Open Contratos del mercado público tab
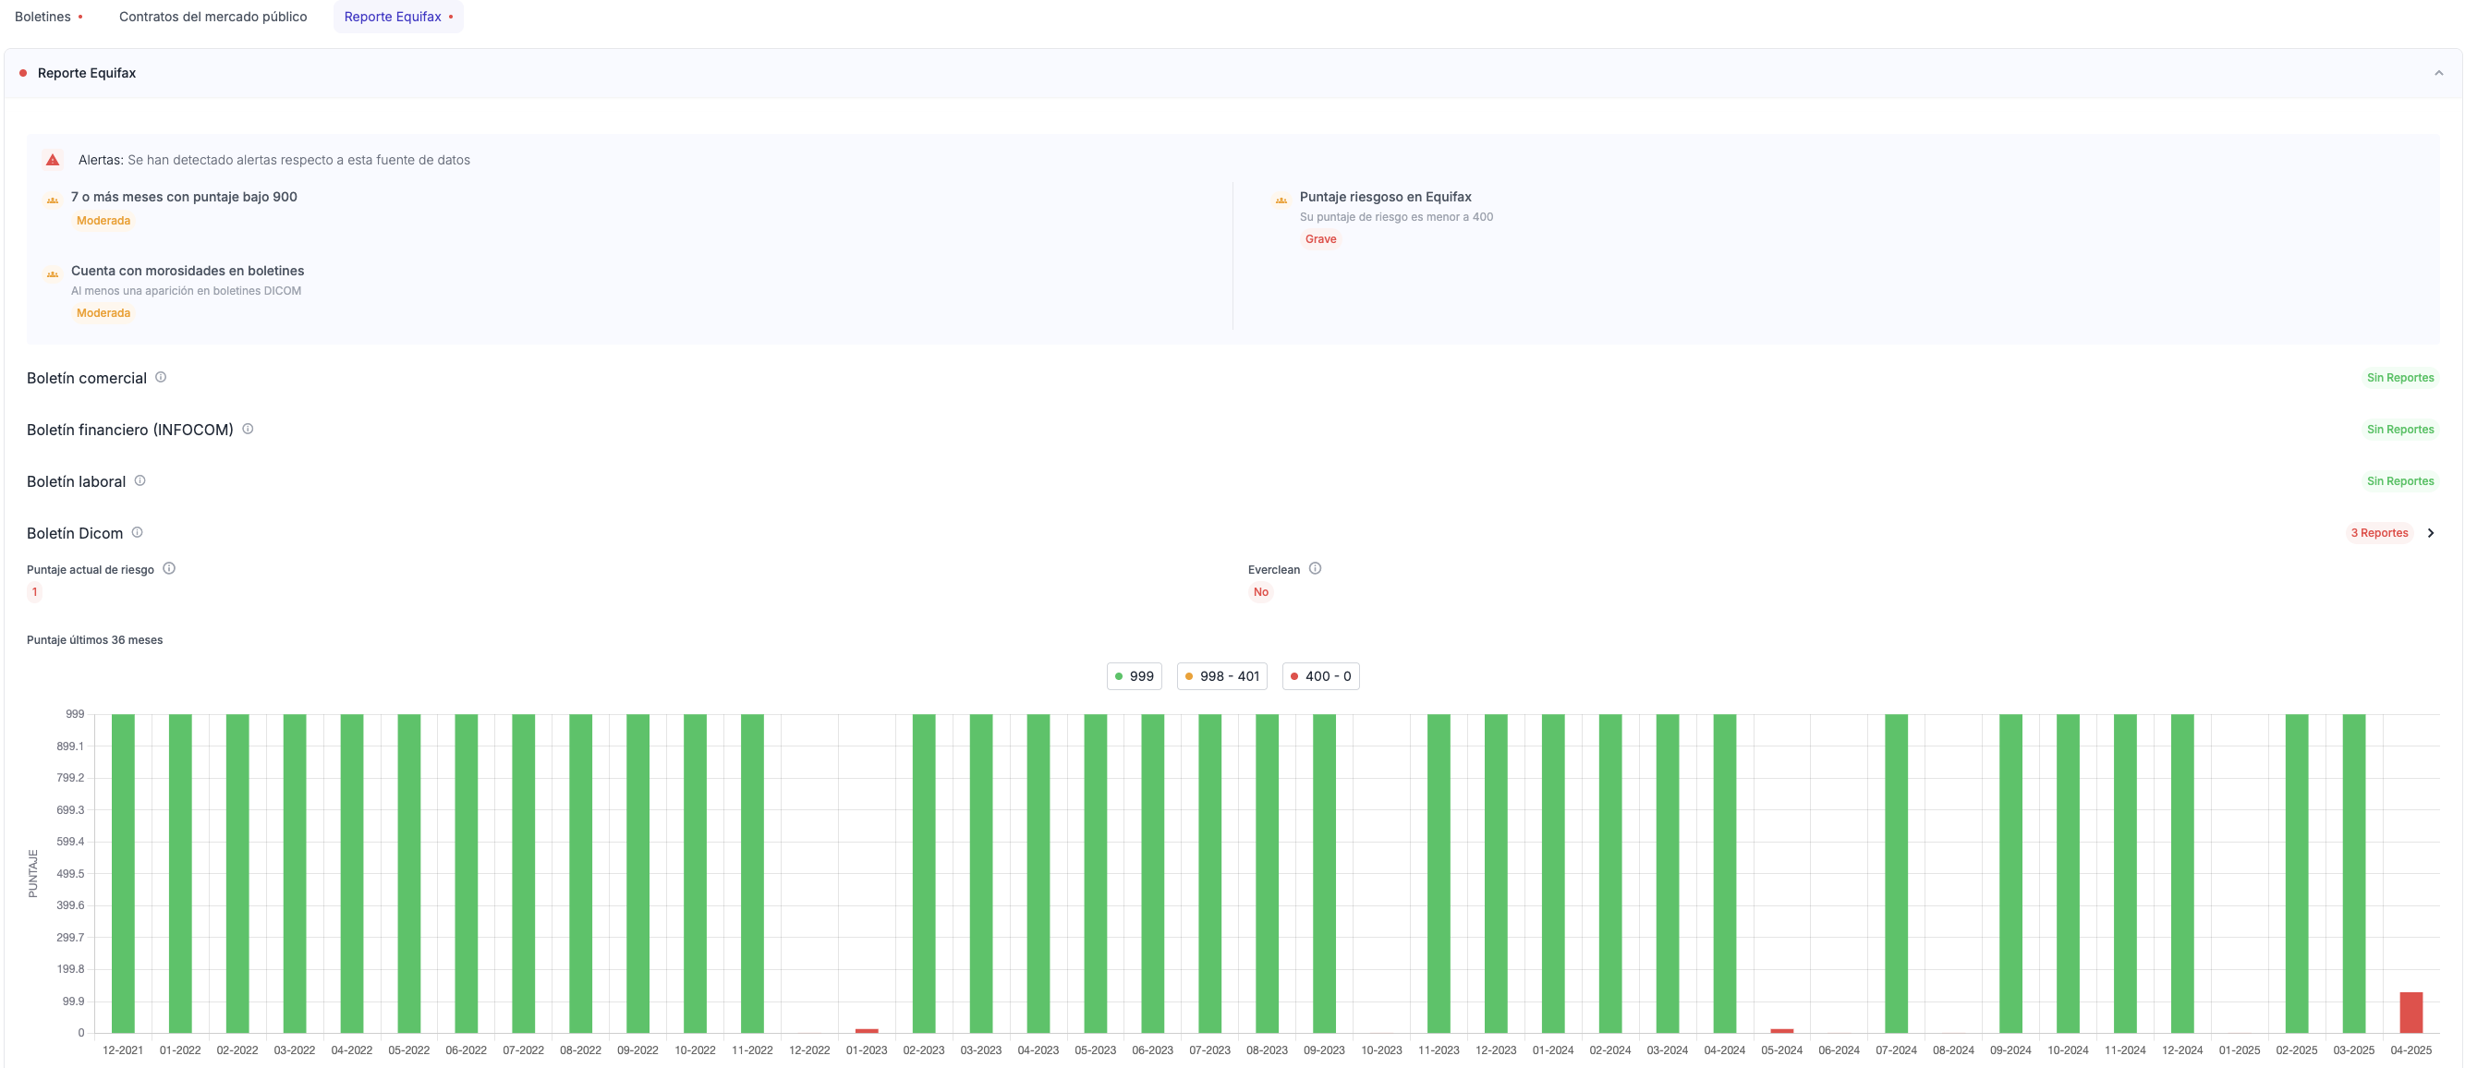The image size is (2465, 1068). point(212,17)
